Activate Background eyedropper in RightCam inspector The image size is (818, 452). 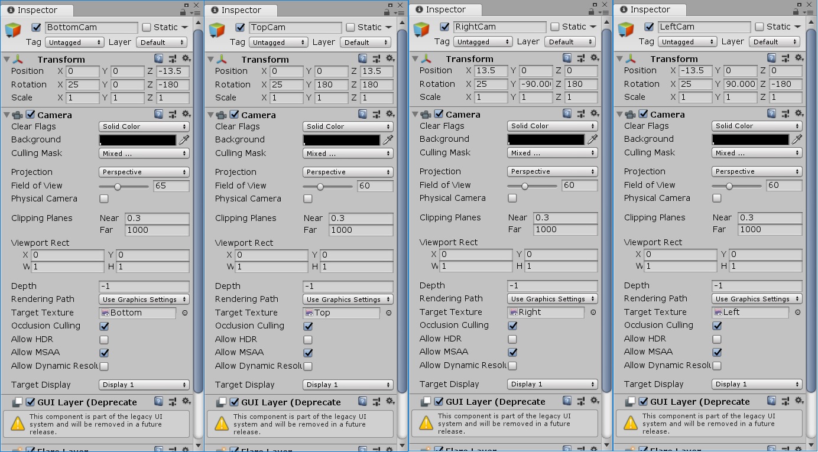pyautogui.click(x=592, y=139)
